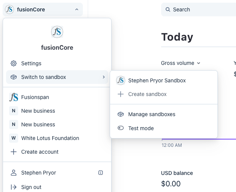Open the Settings menu item
Viewport: 236px width, 192px height.
click(57, 63)
